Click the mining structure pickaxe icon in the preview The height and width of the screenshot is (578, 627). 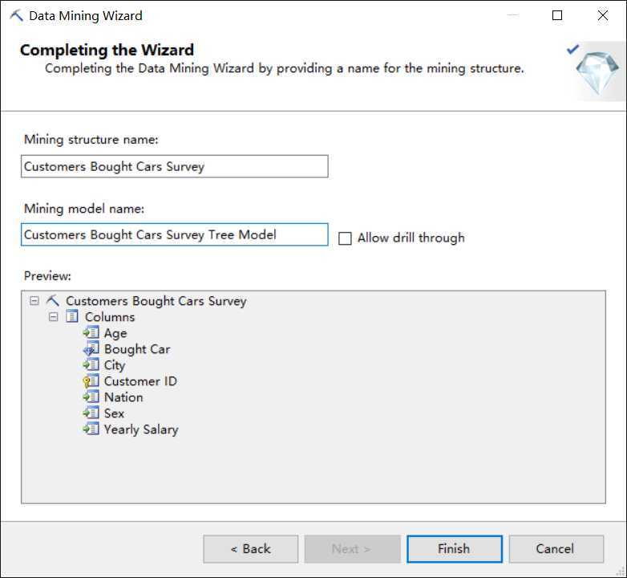point(53,301)
